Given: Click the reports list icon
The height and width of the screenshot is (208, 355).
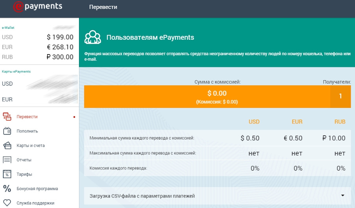Looking at the screenshot, I should click(7, 160).
